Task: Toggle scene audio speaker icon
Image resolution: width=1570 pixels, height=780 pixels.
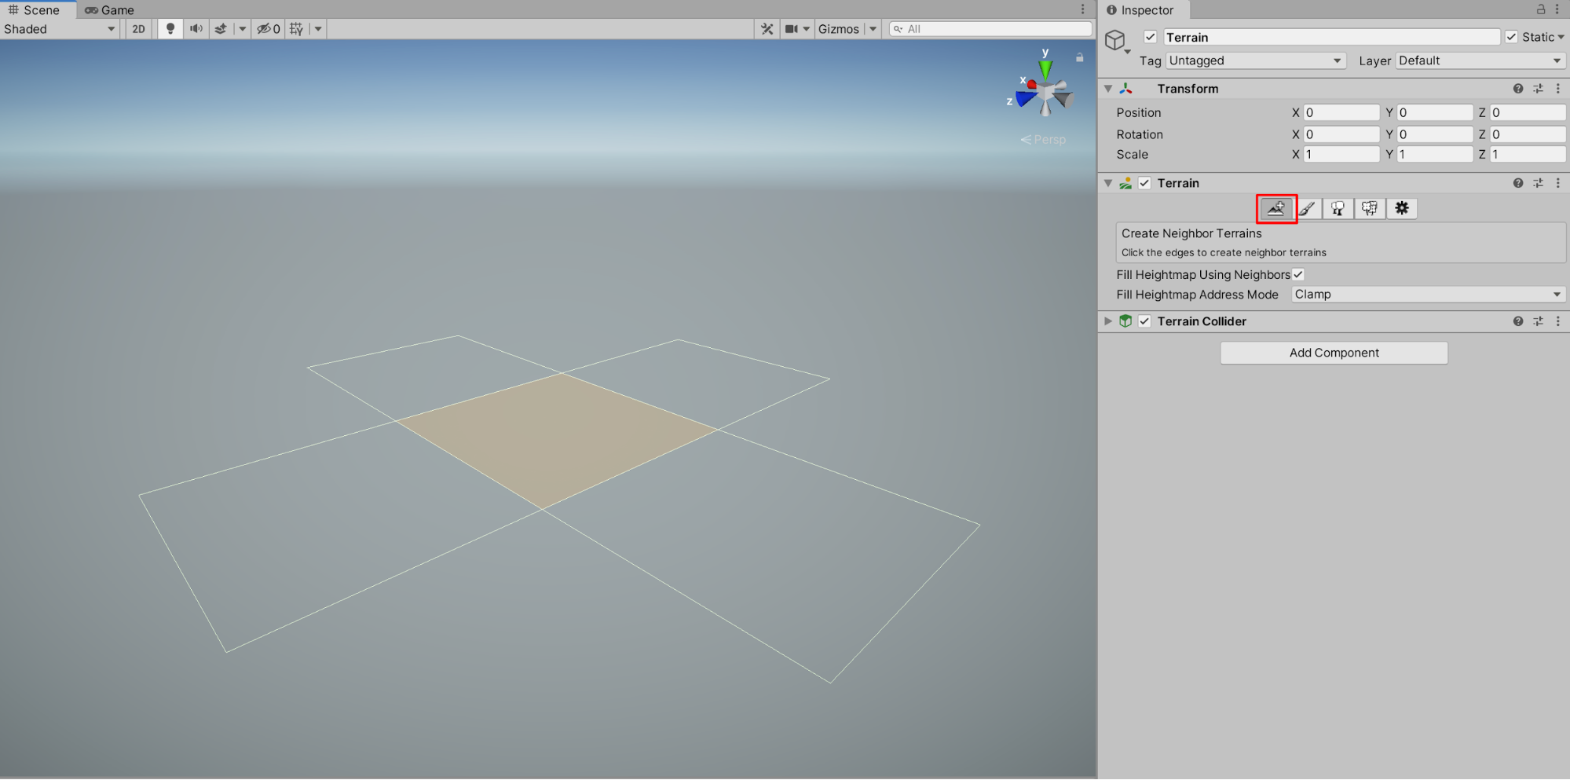Action: pos(196,28)
